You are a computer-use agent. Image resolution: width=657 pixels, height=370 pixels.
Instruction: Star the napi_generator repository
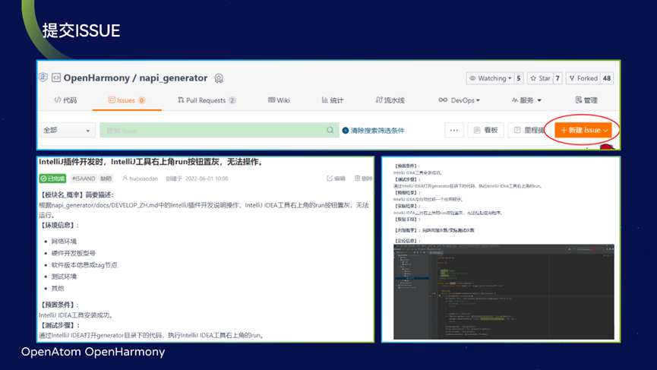pyautogui.click(x=540, y=78)
